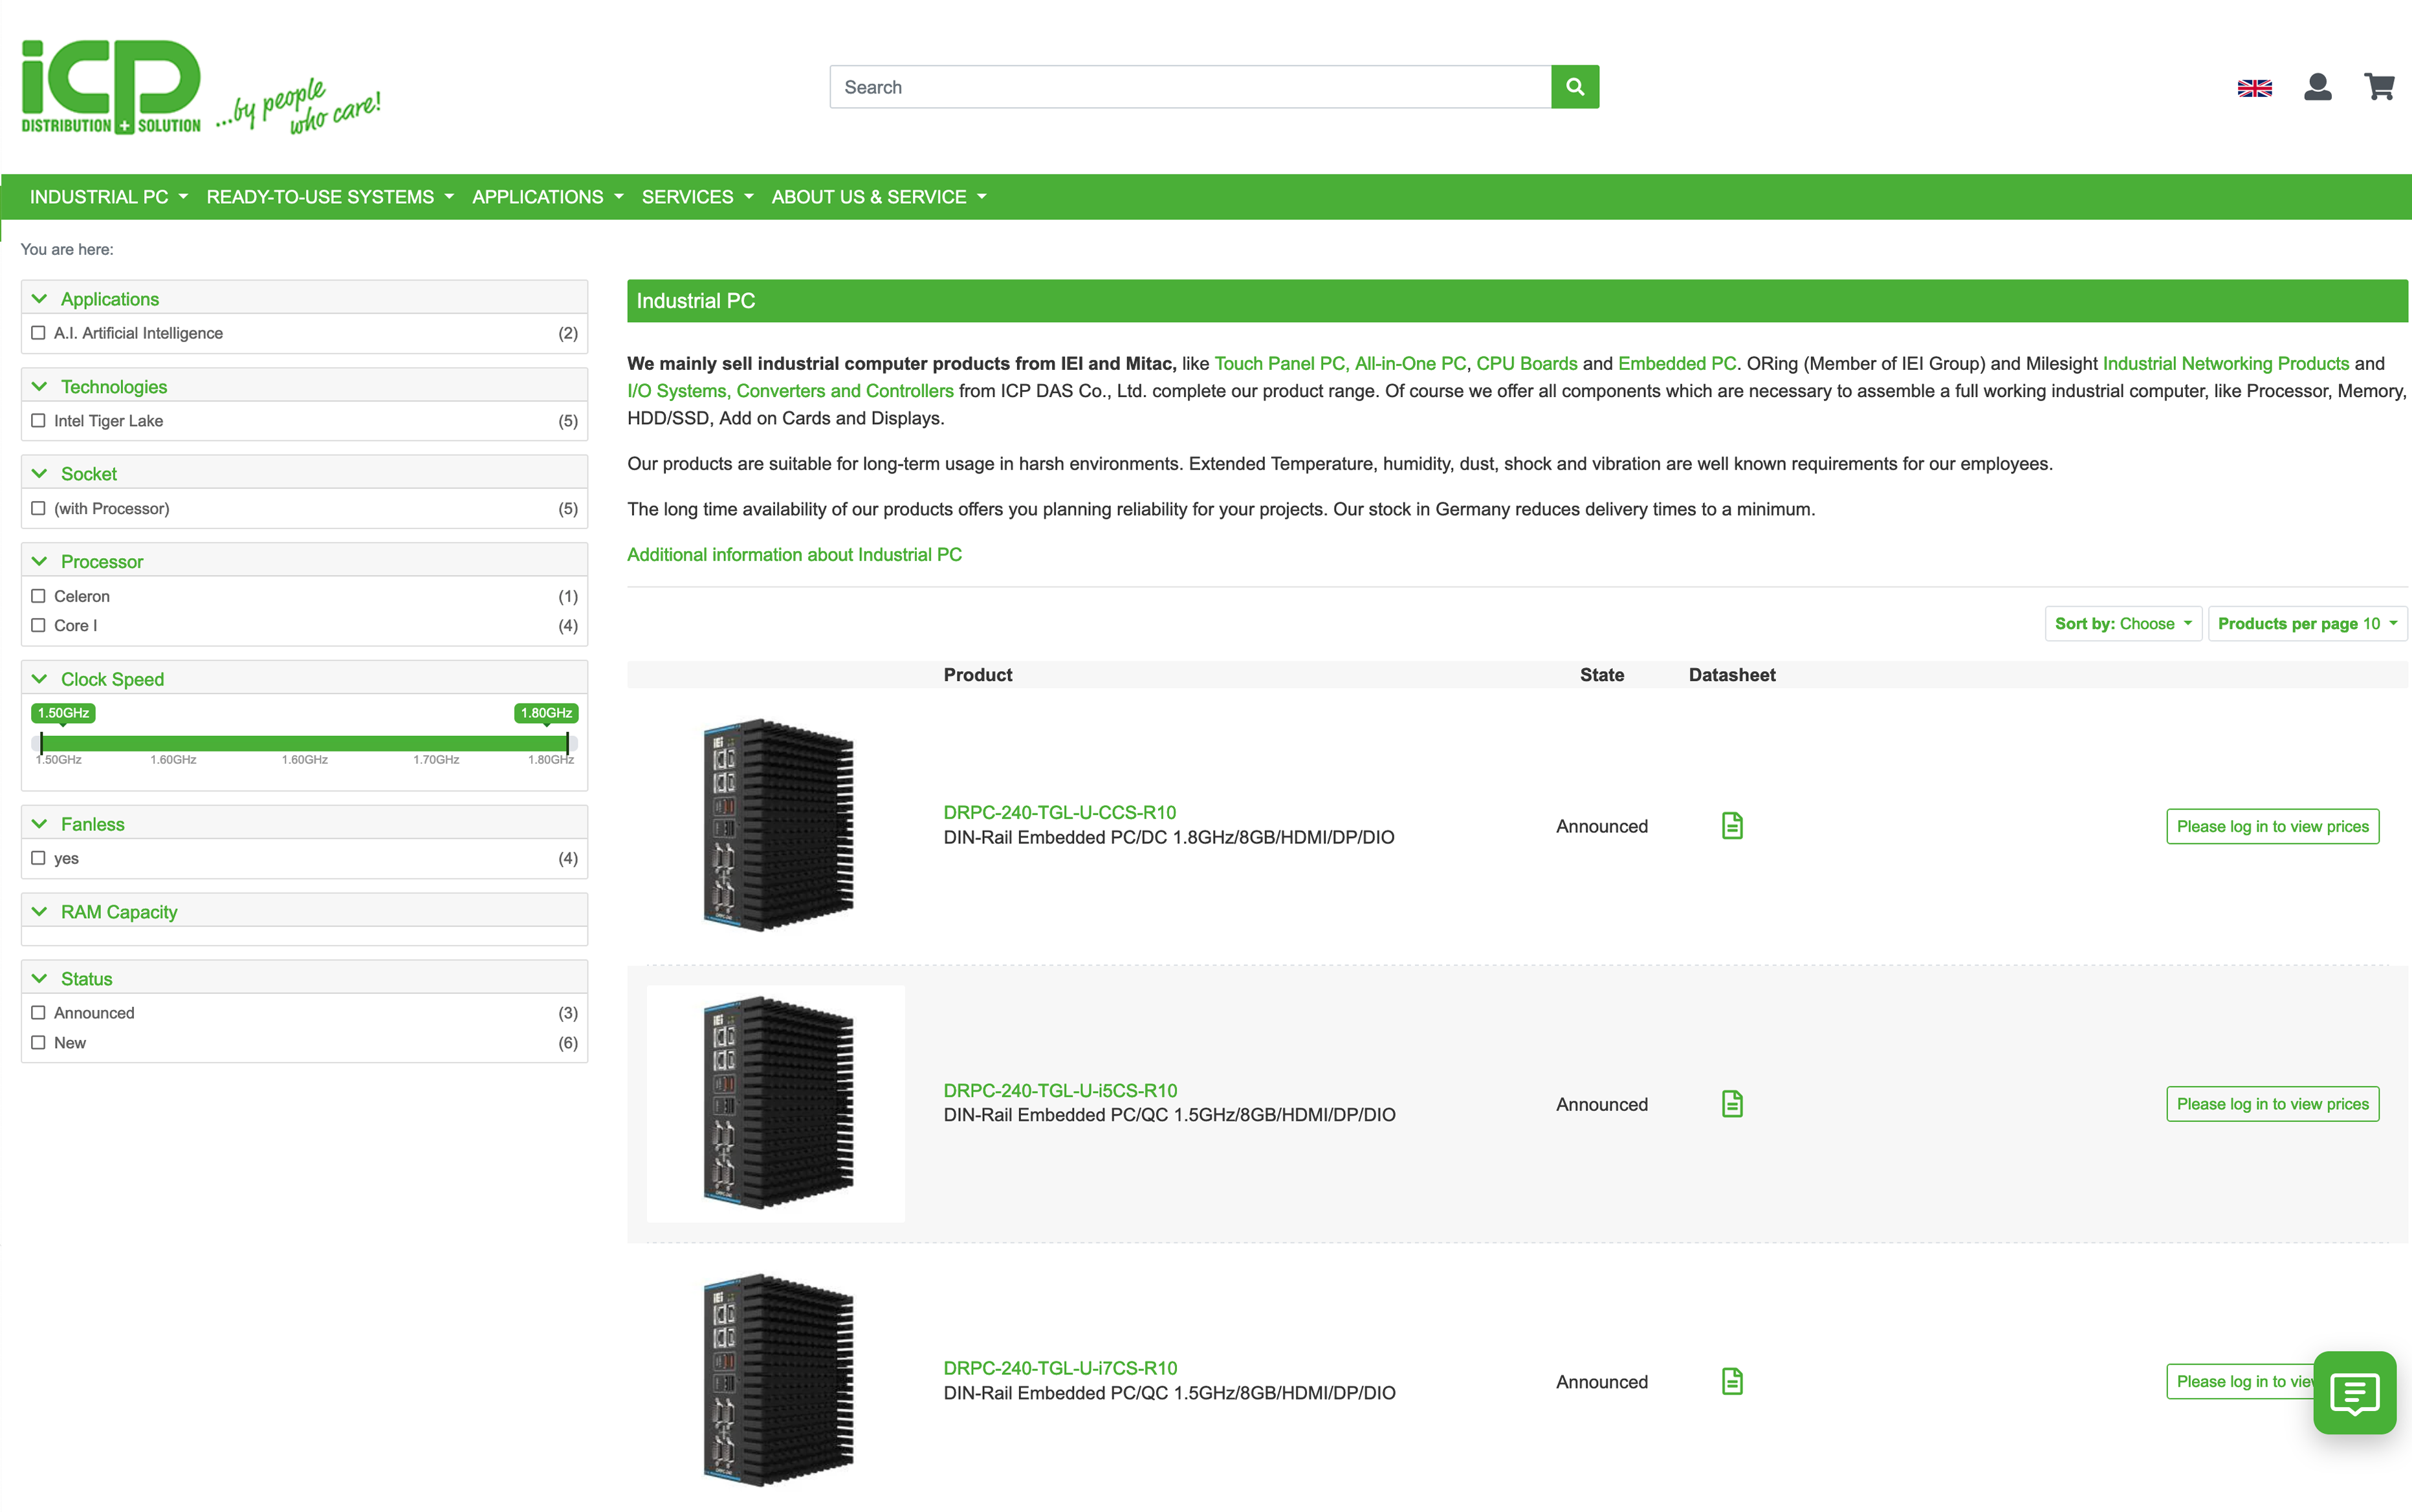Check the Celeron processor filter
Screen dimensions: 2412x1512
pos(38,596)
